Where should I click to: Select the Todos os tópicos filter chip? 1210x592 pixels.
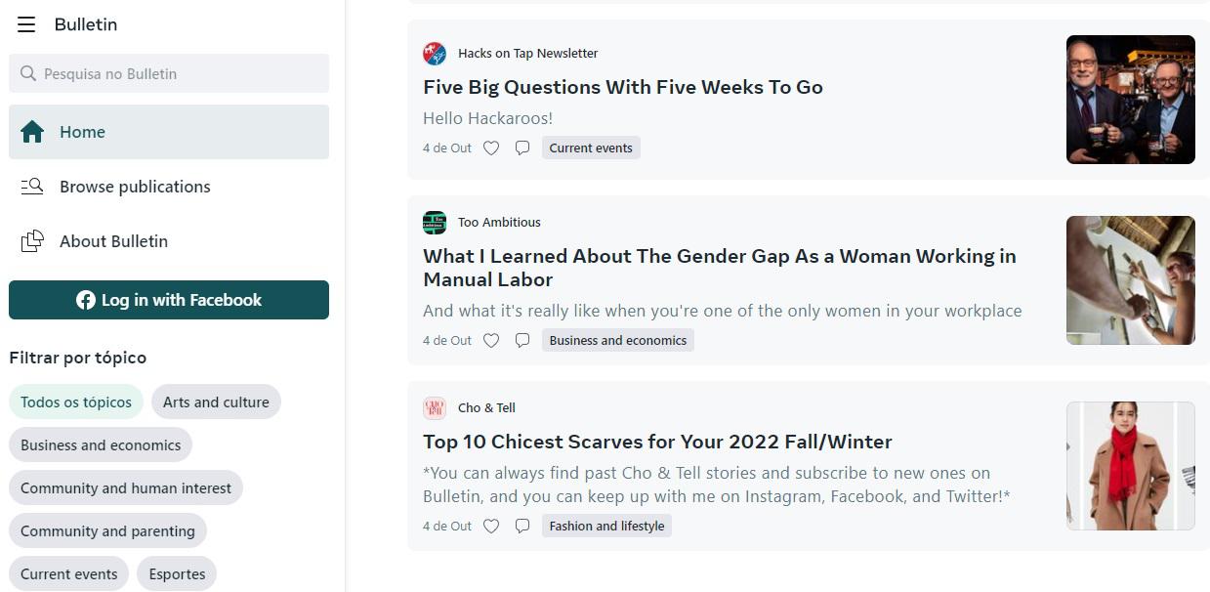point(76,402)
